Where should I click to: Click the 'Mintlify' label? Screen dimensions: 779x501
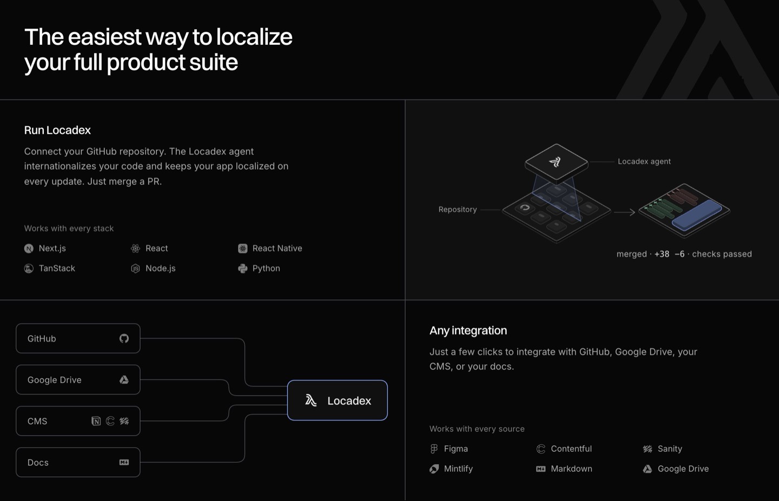[458, 469]
